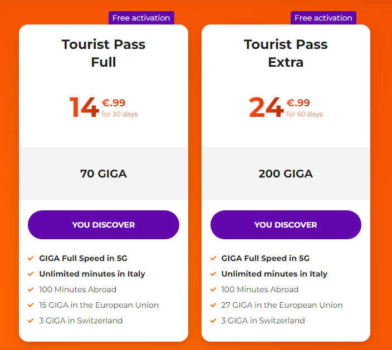Click checkmark beside GIGA Full Speed in Full plan
The width and height of the screenshot is (392, 350).
point(31,258)
